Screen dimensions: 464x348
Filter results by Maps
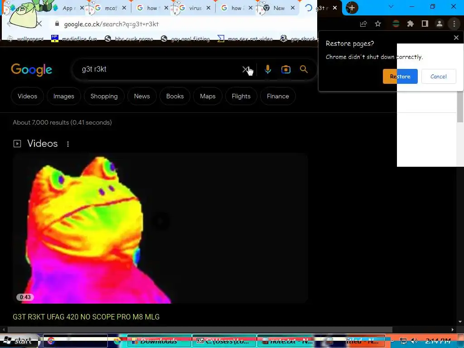click(x=208, y=96)
